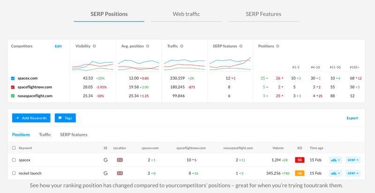Click the red KD 88 badge
Viewport: 375px width, 193px height.
pyautogui.click(x=298, y=160)
